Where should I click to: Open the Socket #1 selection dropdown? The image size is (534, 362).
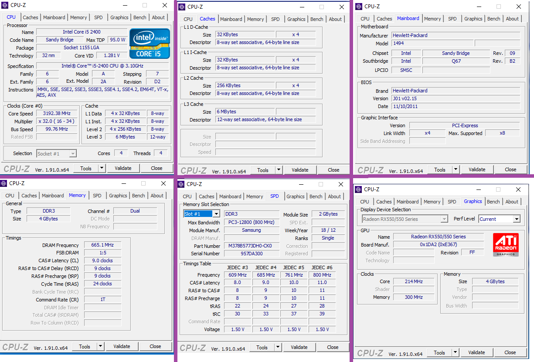pyautogui.click(x=73, y=153)
